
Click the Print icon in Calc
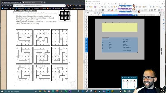(102, 7)
